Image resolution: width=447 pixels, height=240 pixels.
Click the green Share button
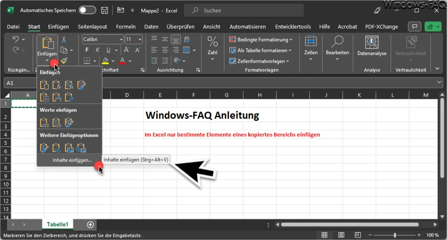[433, 27]
